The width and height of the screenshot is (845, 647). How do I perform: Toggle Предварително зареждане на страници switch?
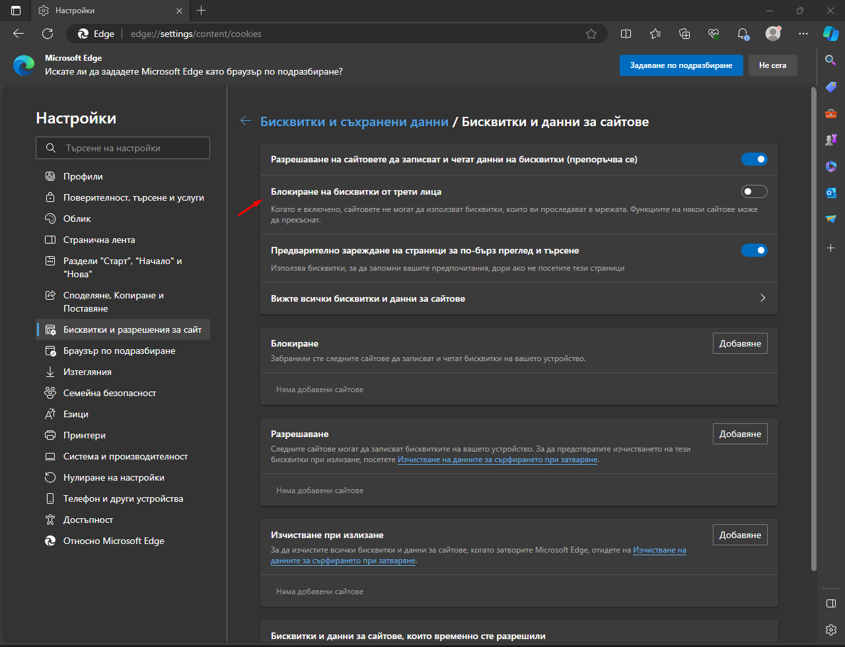pyautogui.click(x=754, y=250)
